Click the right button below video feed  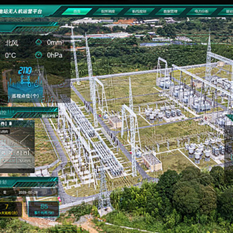(x=25, y=161)
